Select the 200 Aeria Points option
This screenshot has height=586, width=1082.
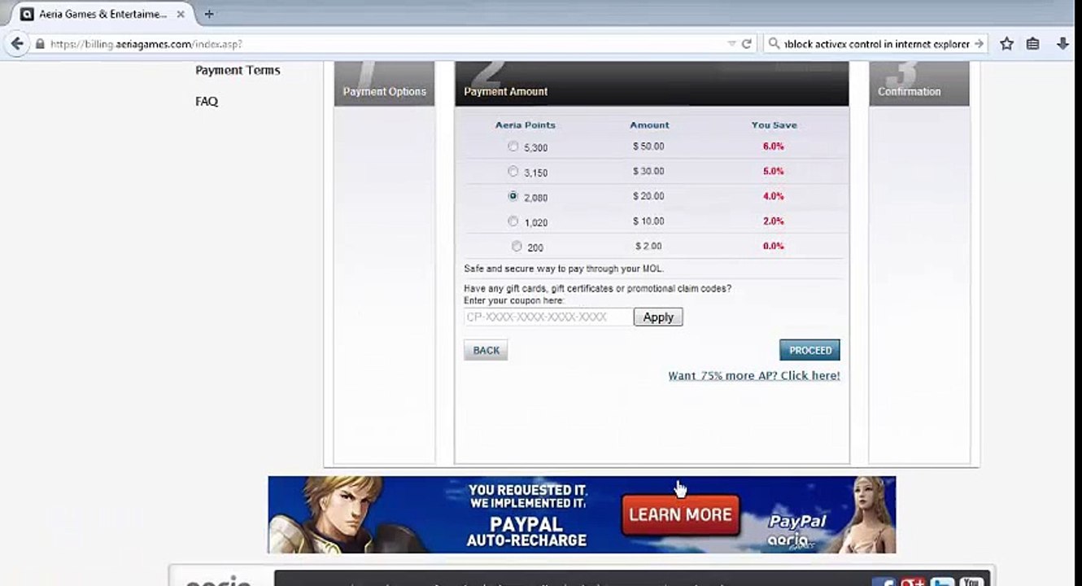point(517,246)
